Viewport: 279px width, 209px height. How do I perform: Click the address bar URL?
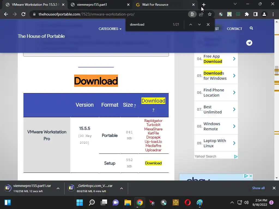[86, 14]
